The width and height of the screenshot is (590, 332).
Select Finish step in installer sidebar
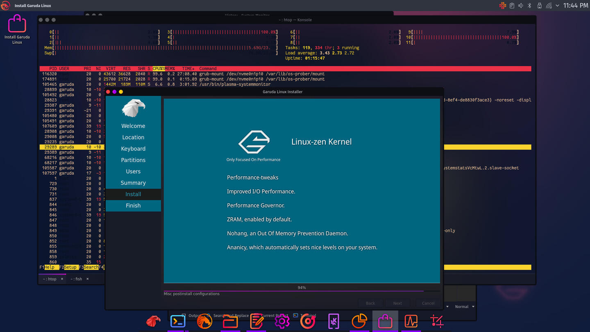pos(133,206)
